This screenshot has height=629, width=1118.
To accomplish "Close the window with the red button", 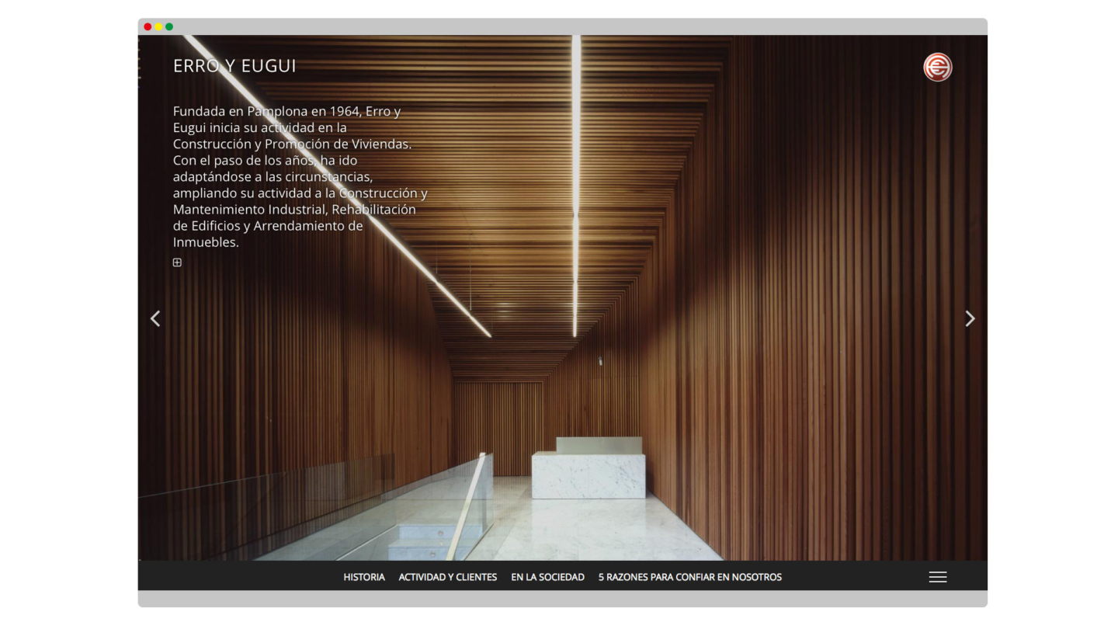I will pos(148,27).
